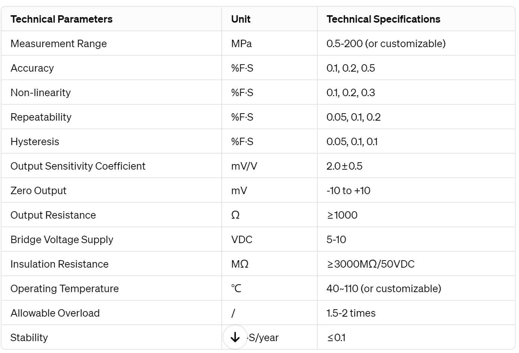The width and height of the screenshot is (519, 353).
Task: Click the Insulation Resistance parameter cell
Action: pyautogui.click(x=111, y=264)
